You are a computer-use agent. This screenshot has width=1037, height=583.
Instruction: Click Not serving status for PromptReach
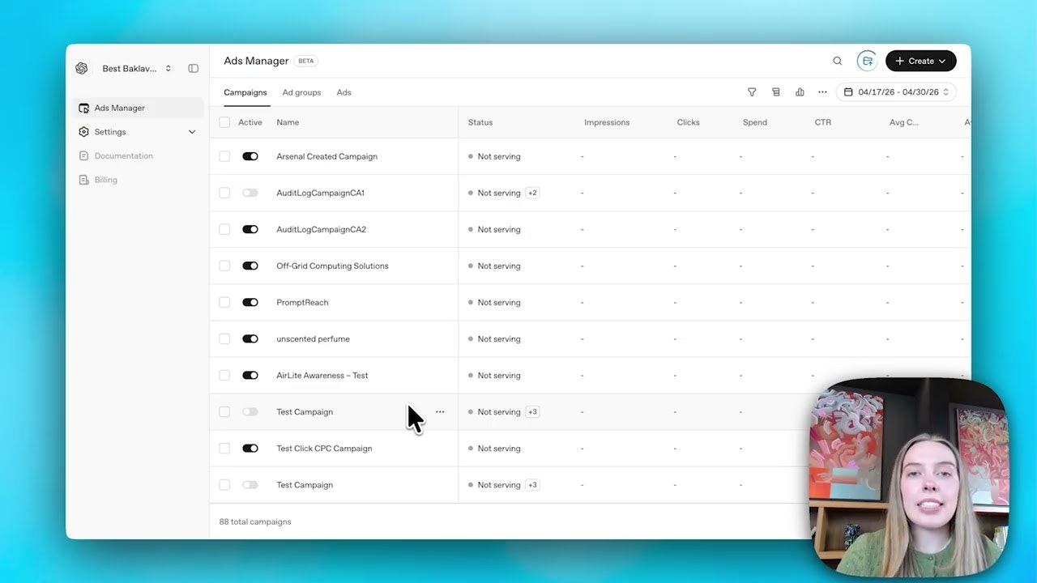[x=498, y=302]
